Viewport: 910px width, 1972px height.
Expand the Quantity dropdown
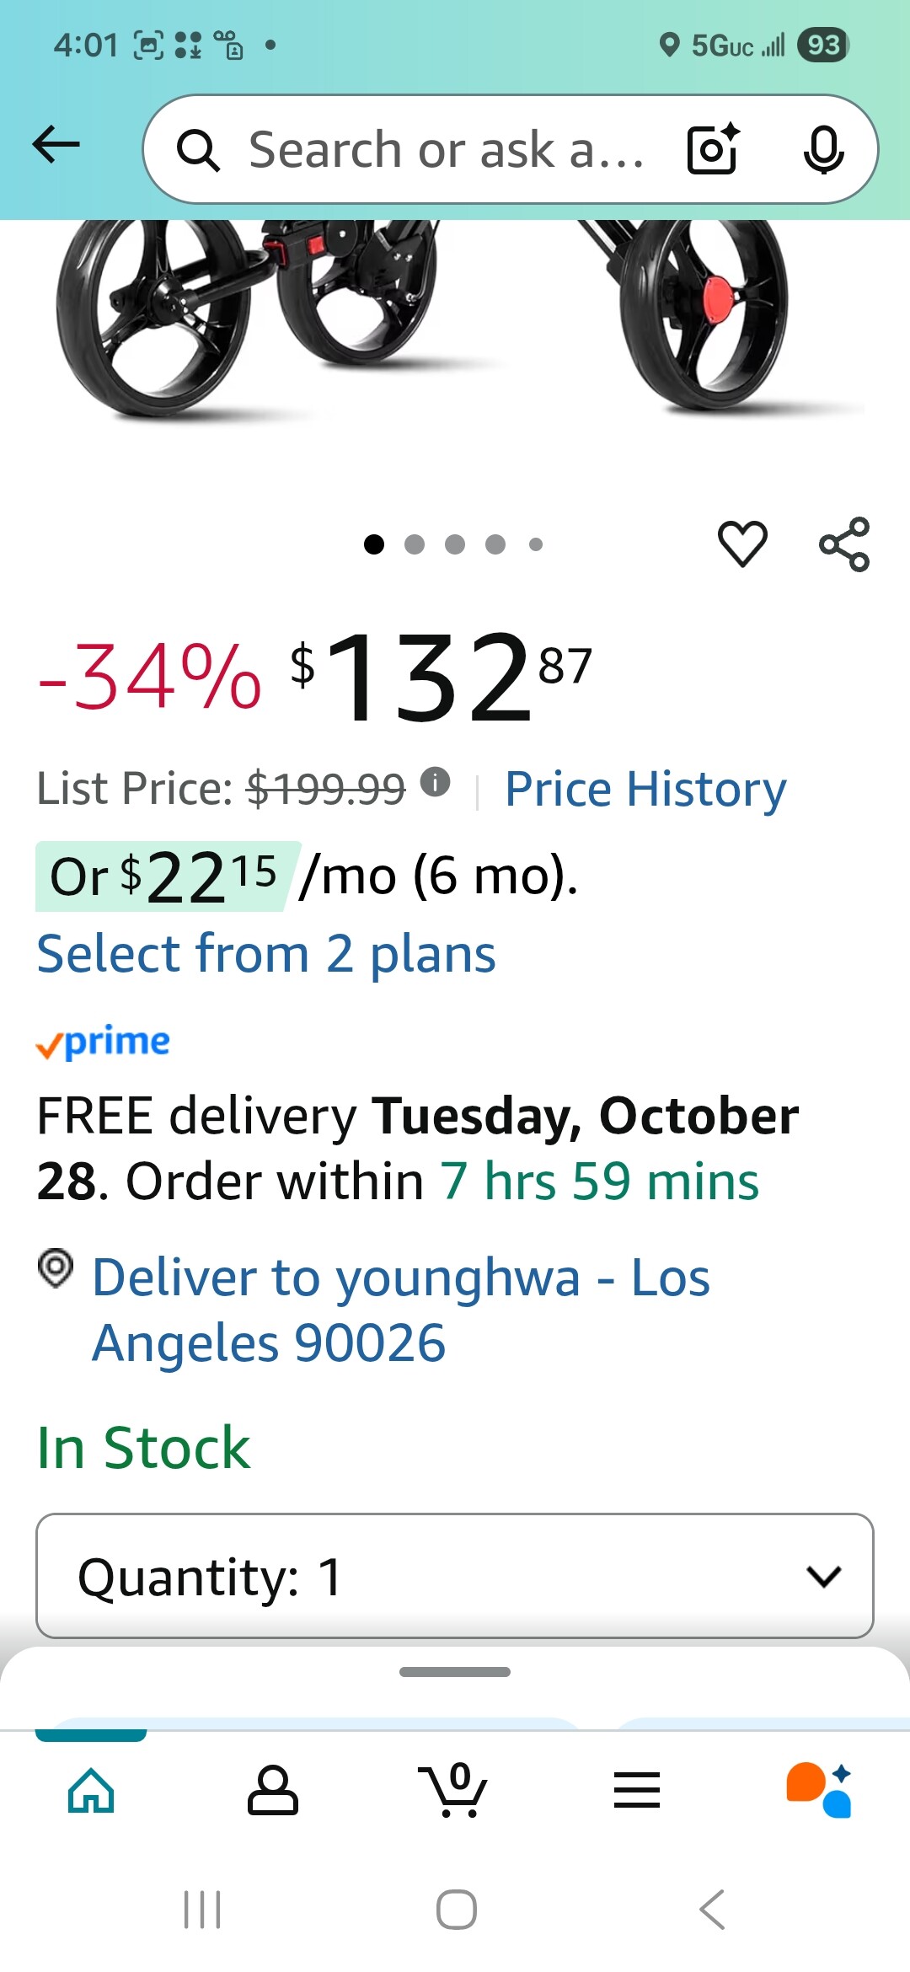(455, 1576)
